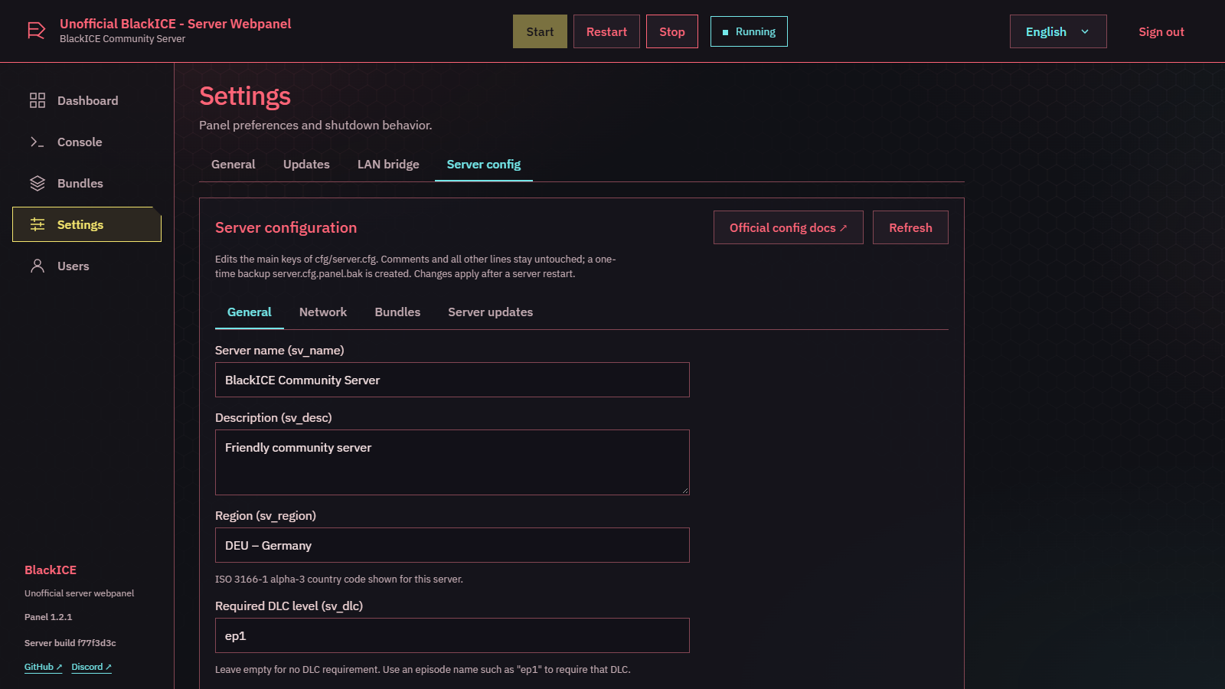
Task: Click the Users person icon
Action: (x=38, y=266)
